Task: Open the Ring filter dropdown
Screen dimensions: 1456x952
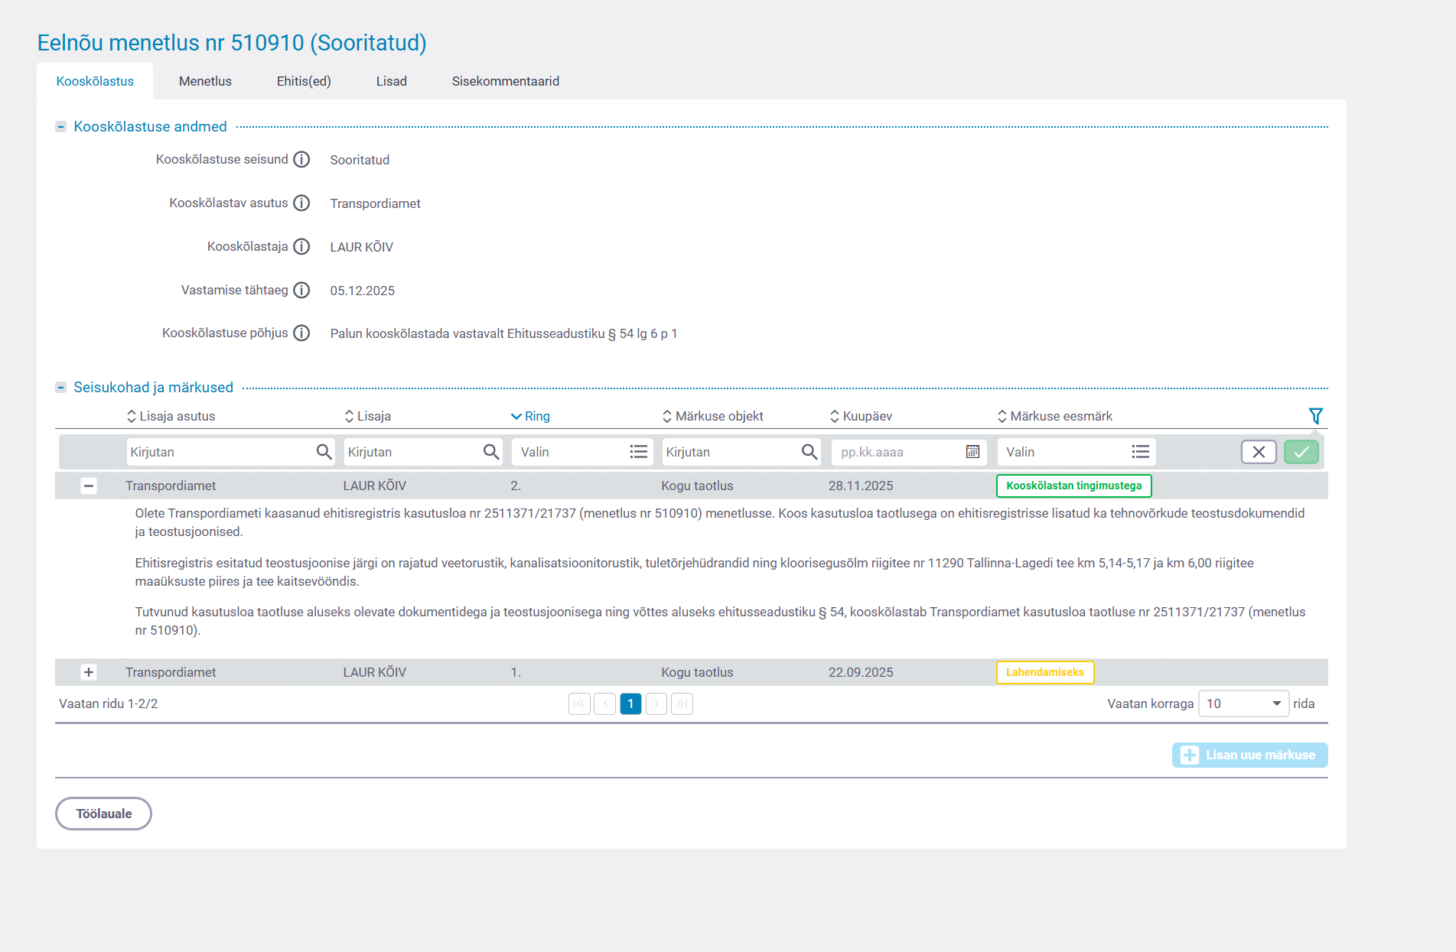Action: (581, 452)
